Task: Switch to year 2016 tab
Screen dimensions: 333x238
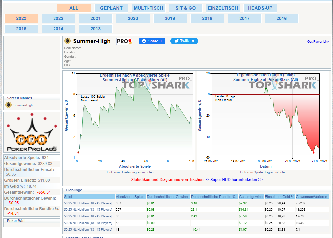Action: click(x=281, y=19)
